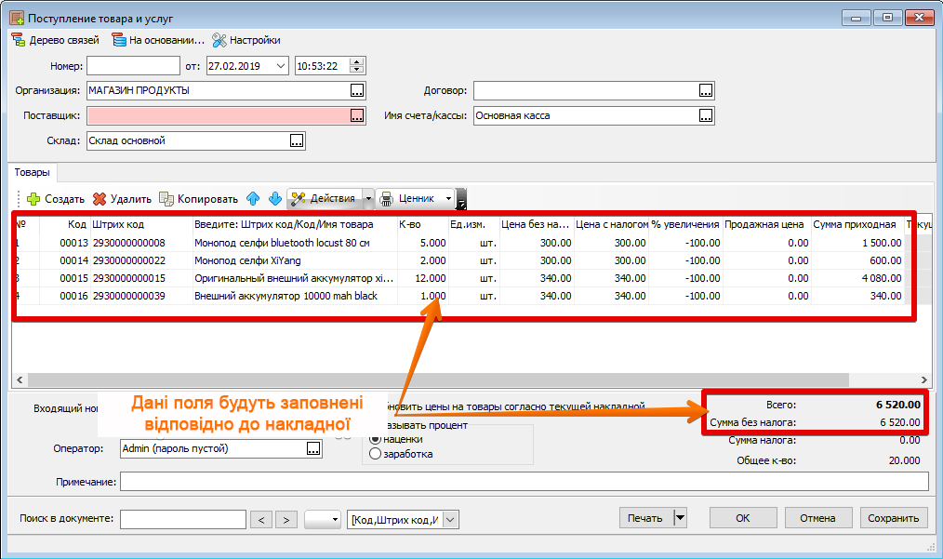Sort by Штрих код column header
This screenshot has width=943, height=559.
tap(141, 224)
